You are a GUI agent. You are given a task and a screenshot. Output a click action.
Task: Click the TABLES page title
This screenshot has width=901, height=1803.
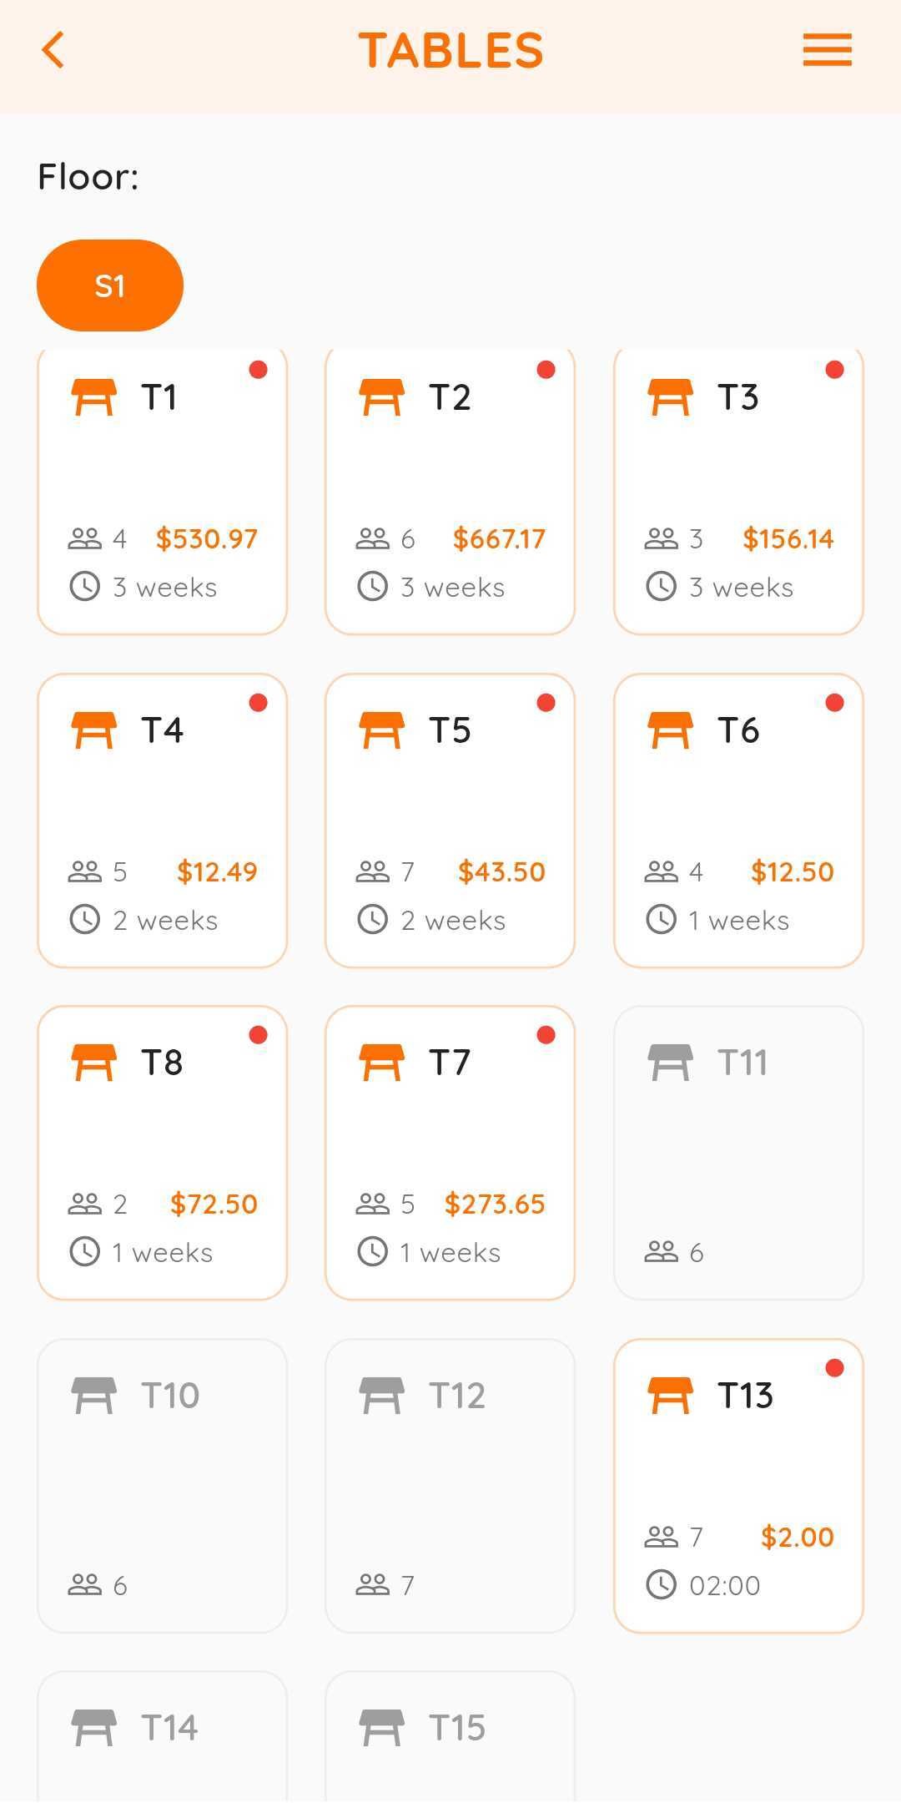coord(450,50)
